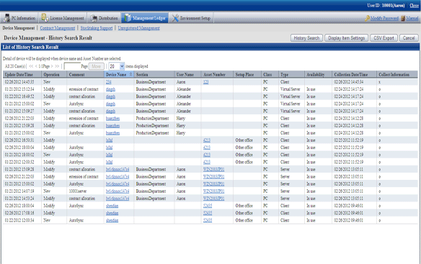Open the License Management tab icon

45,18
